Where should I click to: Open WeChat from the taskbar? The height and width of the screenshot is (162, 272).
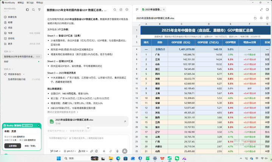point(177,158)
